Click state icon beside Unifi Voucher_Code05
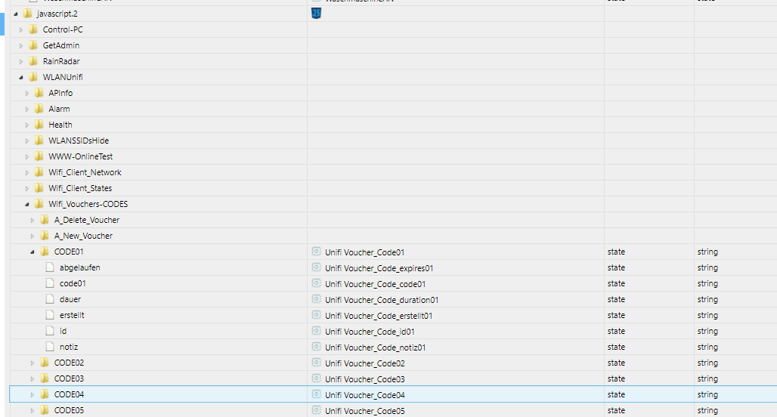Screen dimensions: 777x417 (316, 410)
